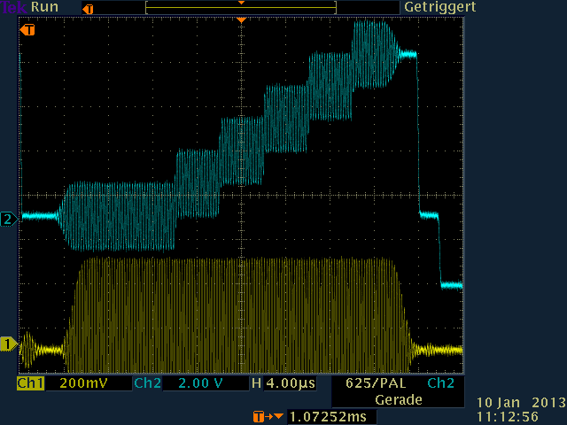Click the Getriggert trigger status text

[439, 7]
